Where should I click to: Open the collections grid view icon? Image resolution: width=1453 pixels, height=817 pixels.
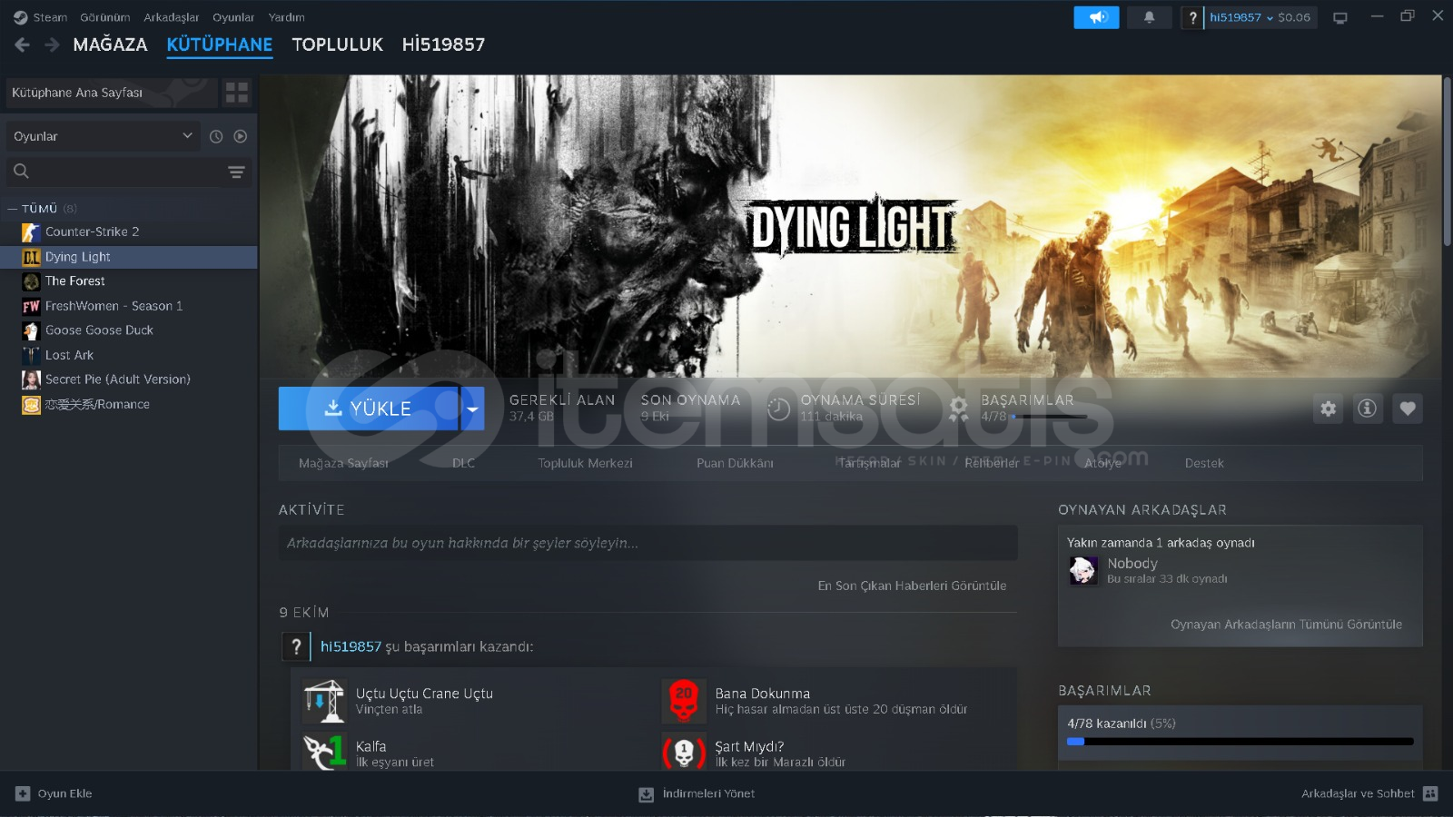point(237,93)
